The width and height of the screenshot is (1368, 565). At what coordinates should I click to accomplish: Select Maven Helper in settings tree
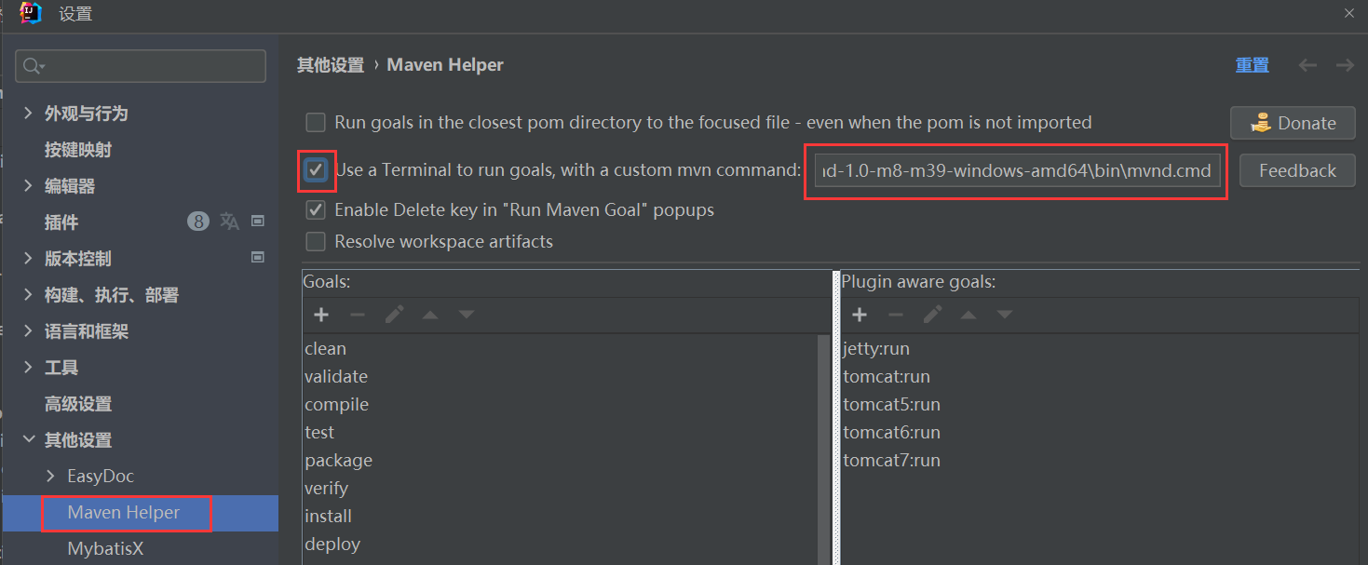[124, 512]
